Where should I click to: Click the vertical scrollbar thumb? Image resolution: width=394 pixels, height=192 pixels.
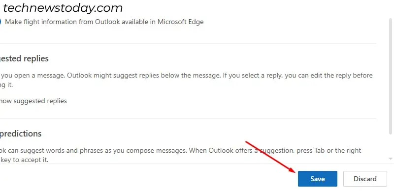pyautogui.click(x=389, y=76)
